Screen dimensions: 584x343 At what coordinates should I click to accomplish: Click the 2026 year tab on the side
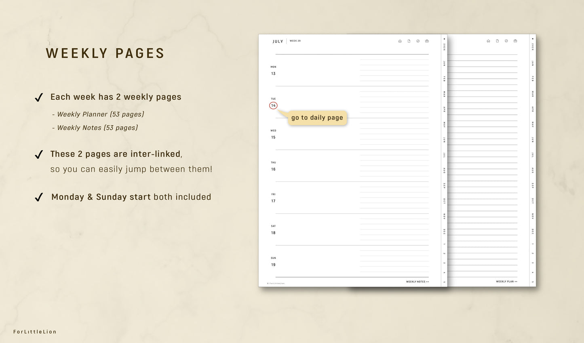pyautogui.click(x=444, y=46)
